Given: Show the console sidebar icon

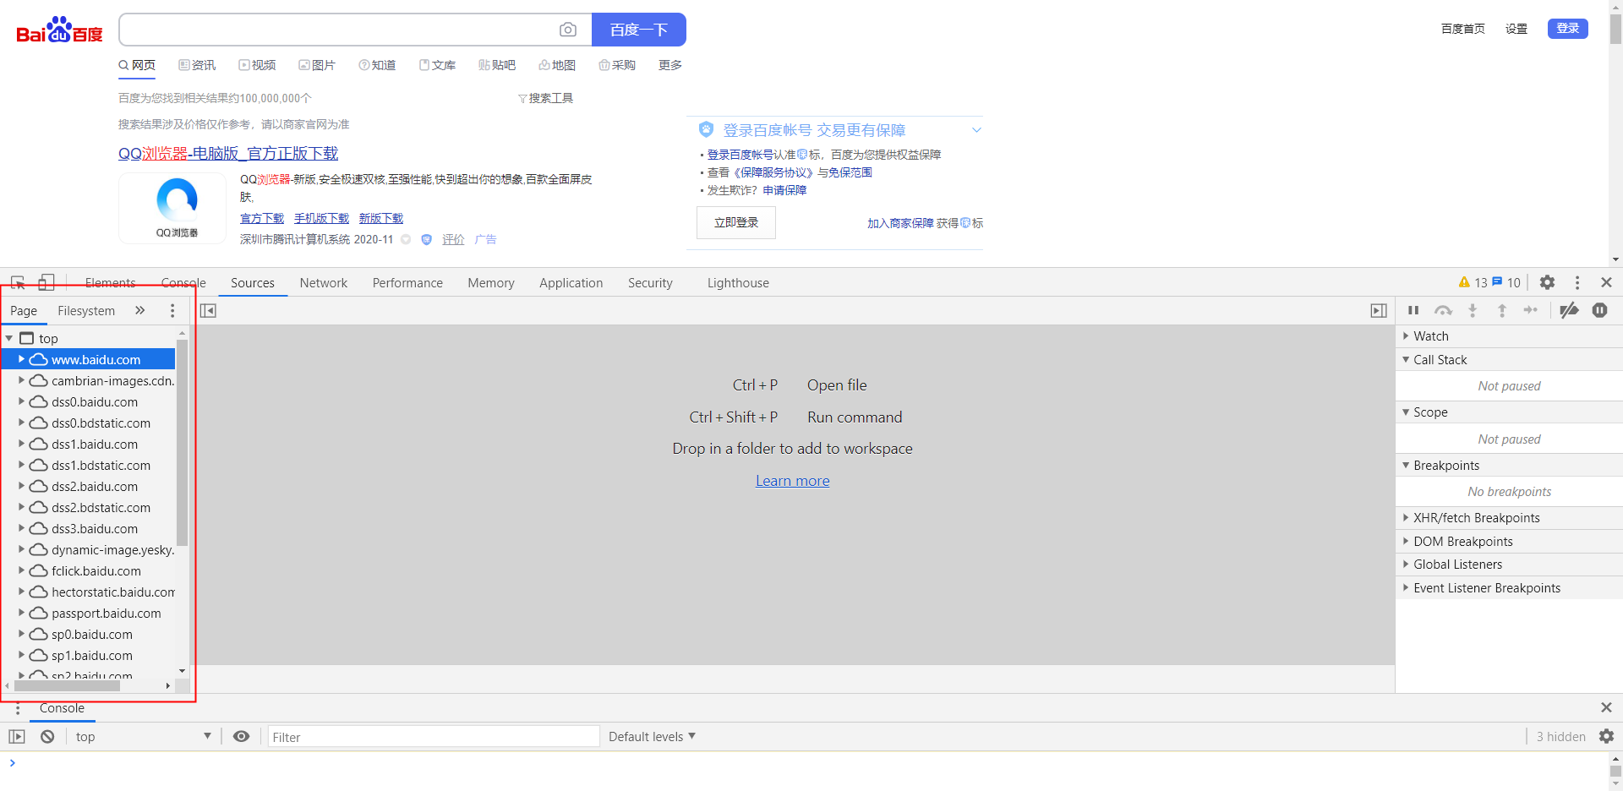Looking at the screenshot, I should [17, 737].
